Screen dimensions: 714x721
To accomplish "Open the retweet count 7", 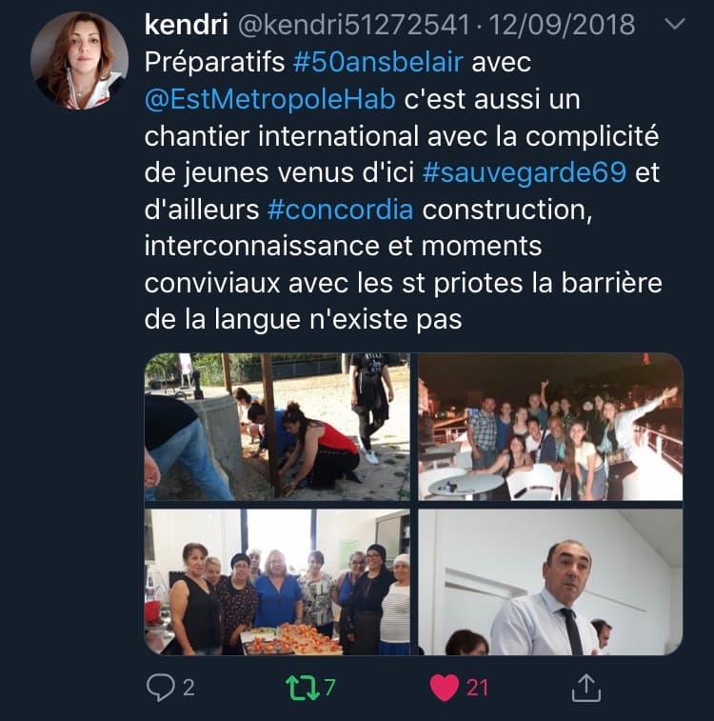I will (330, 688).
